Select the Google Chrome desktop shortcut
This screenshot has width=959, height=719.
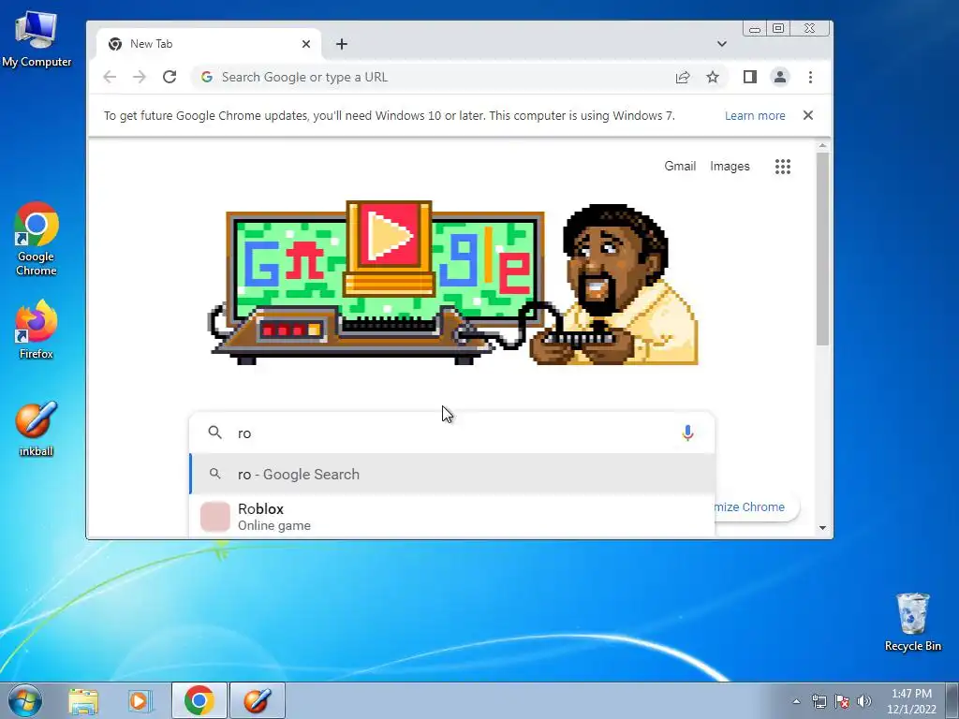[x=37, y=239]
